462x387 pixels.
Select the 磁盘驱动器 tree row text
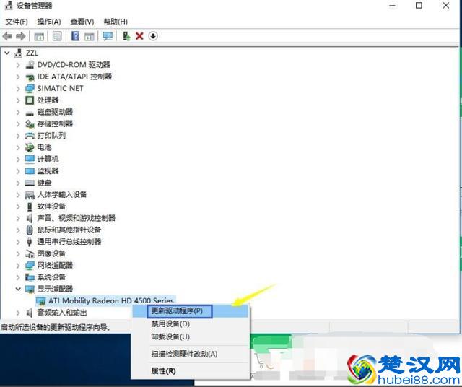55,112
